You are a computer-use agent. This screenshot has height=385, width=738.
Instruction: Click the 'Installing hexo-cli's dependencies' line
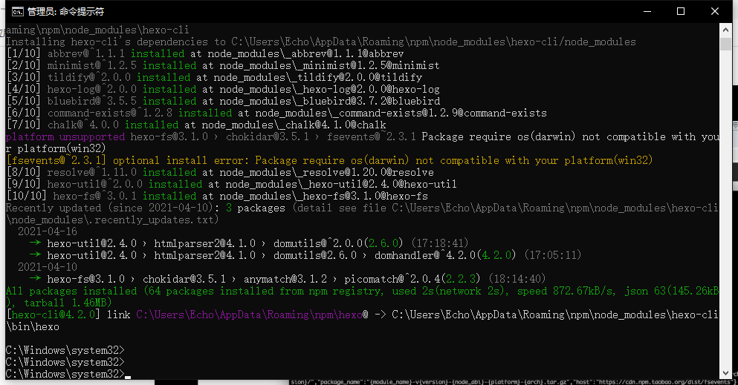[x=321, y=42]
